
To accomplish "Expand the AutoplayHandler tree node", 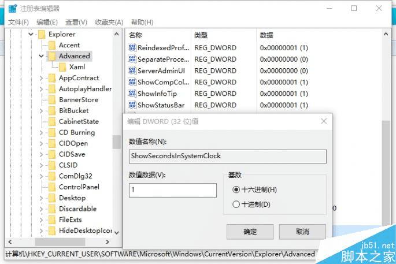I will pos(42,89).
